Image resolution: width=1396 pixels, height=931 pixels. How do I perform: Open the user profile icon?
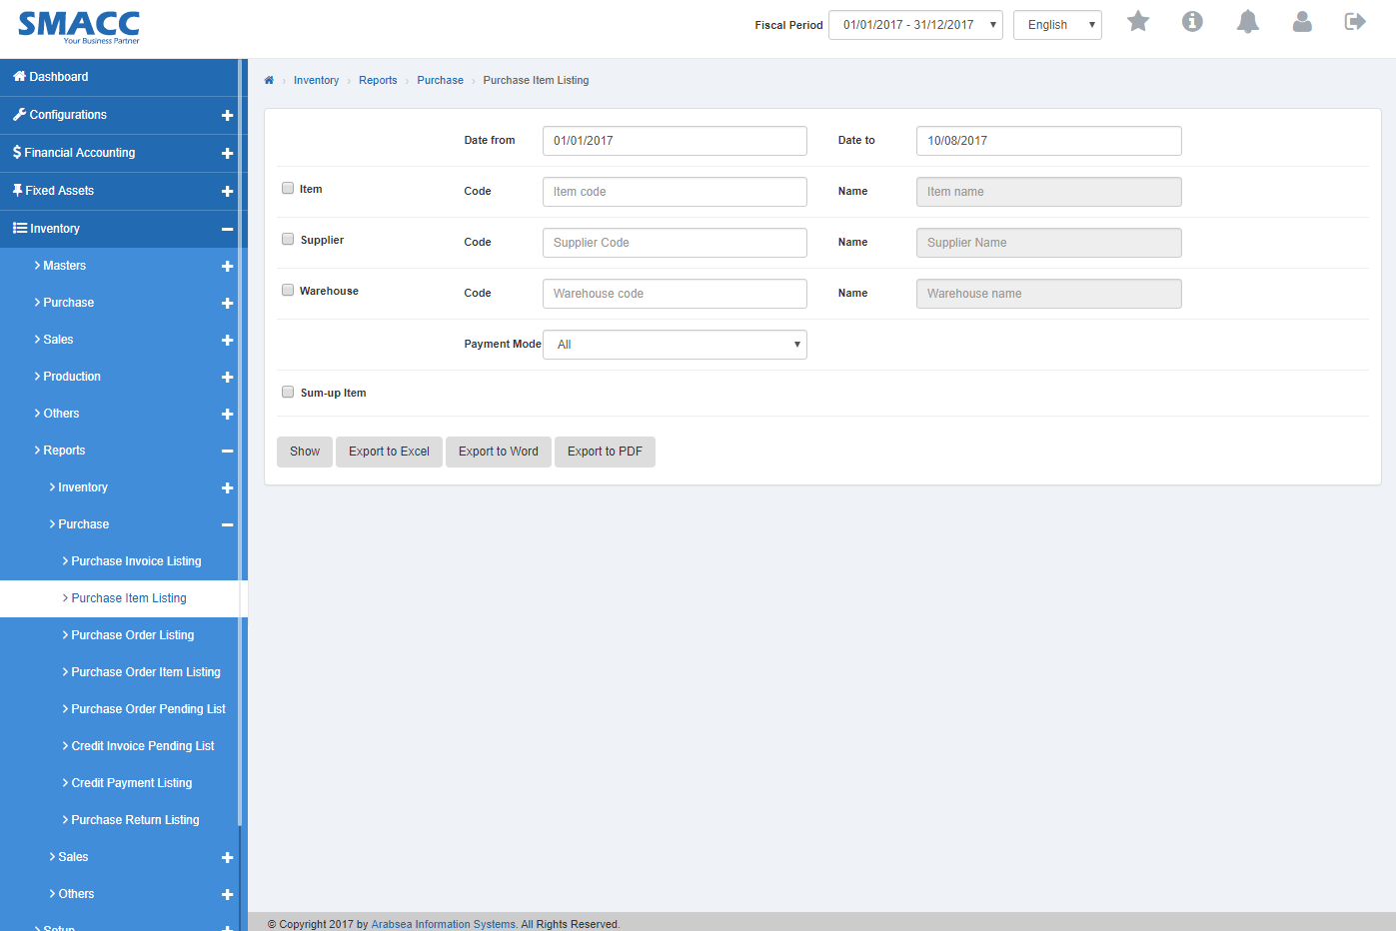coord(1302,21)
